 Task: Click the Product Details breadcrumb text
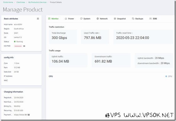[x=56, y=2]
